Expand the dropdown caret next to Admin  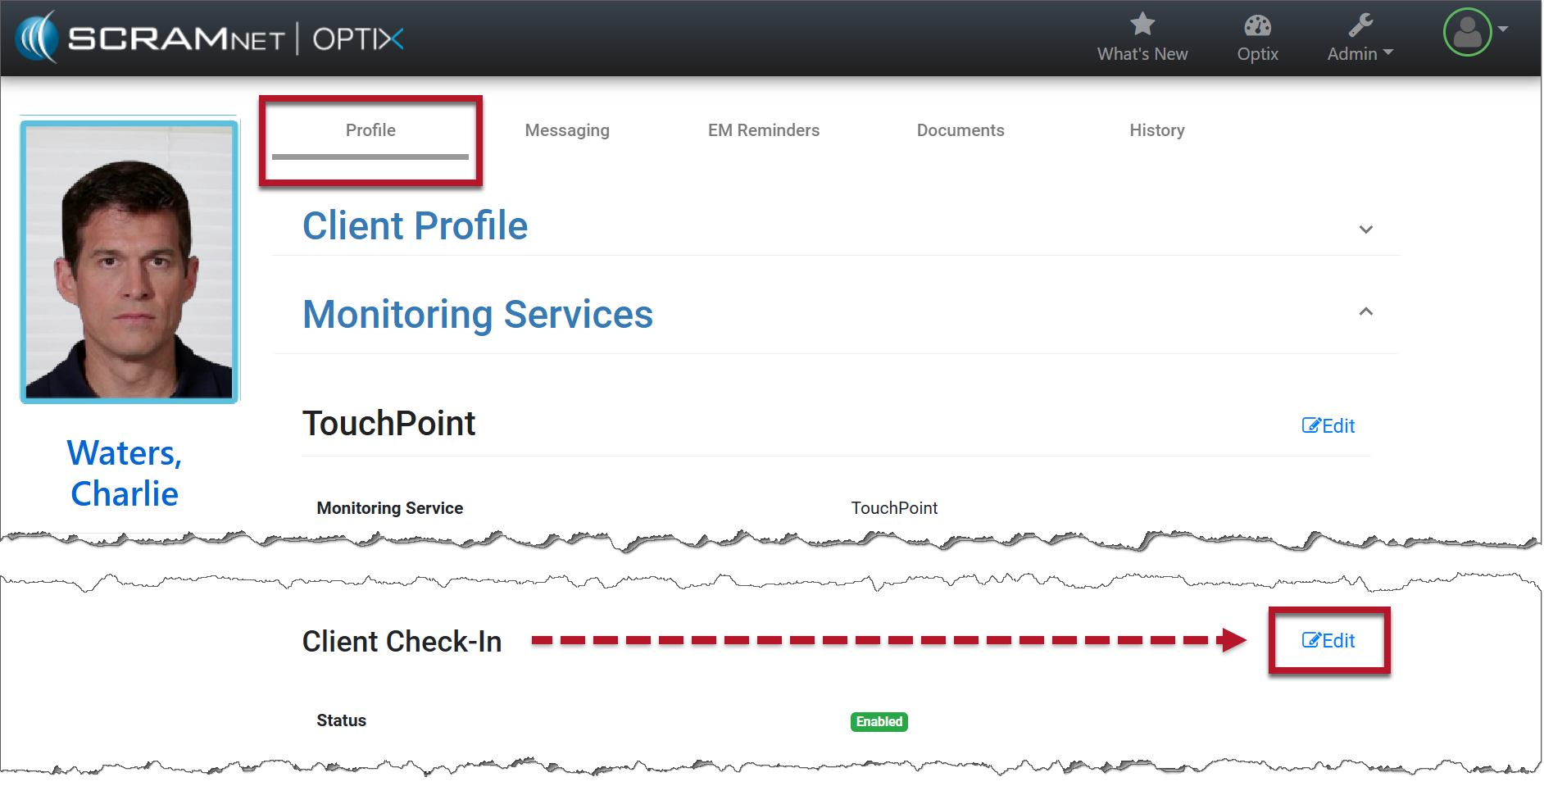click(1388, 52)
